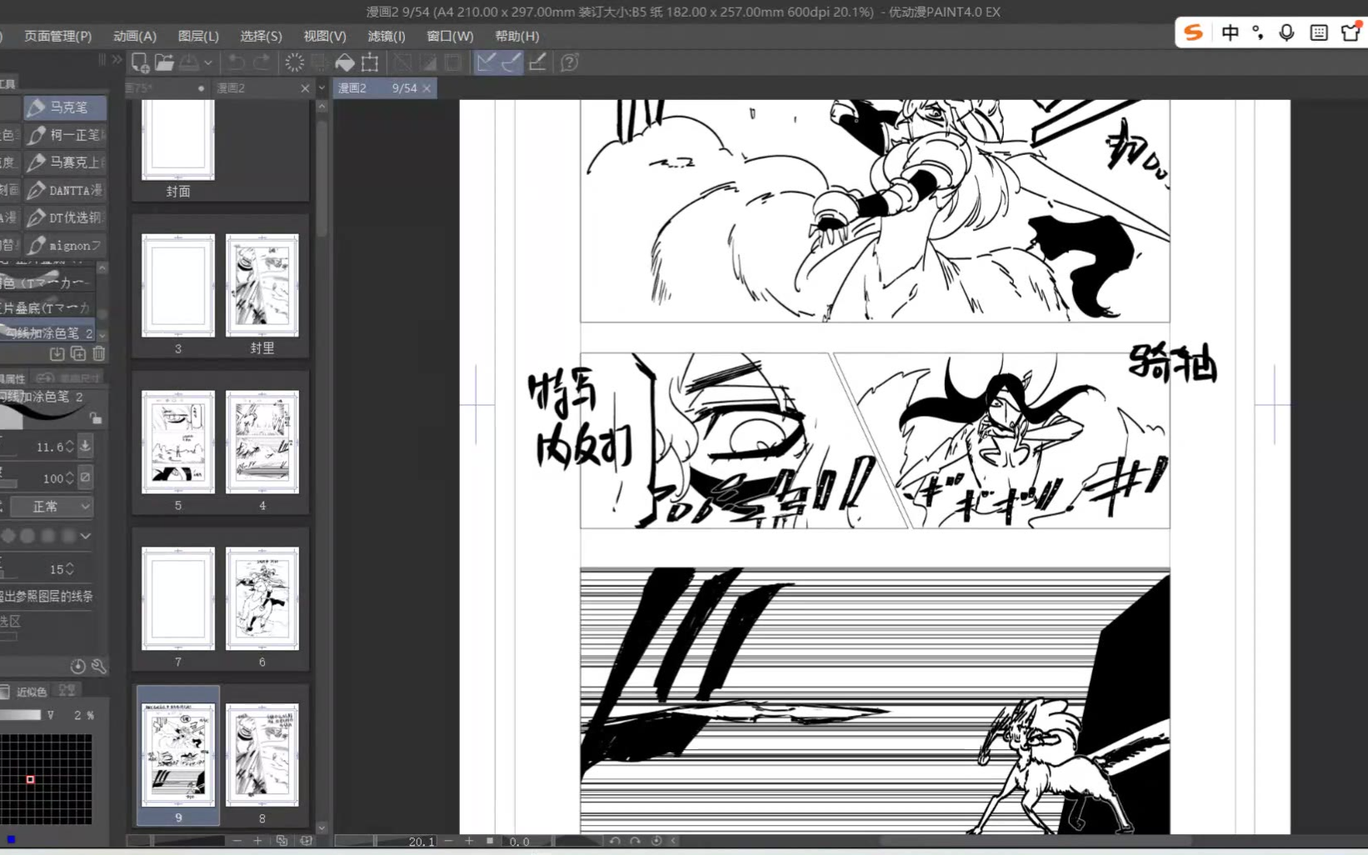Select the fill bucket icon in toolbar
The width and height of the screenshot is (1368, 855).
[345, 62]
